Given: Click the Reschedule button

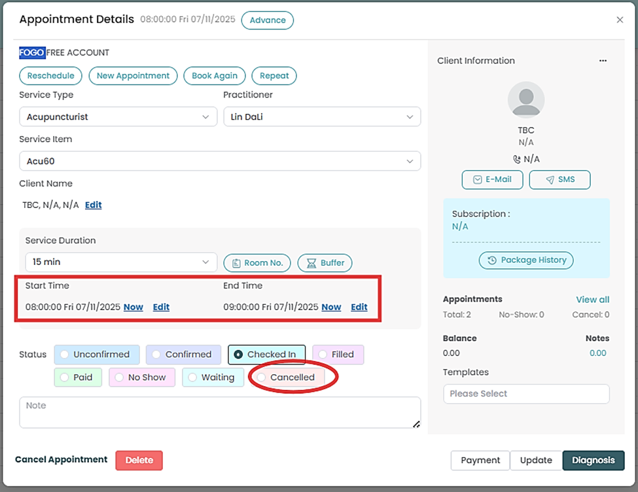Looking at the screenshot, I should pos(51,76).
